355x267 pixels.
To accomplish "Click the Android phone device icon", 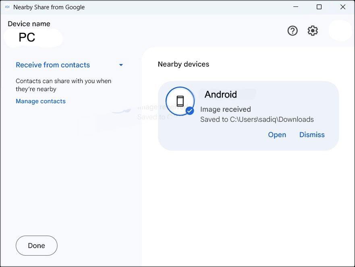I will point(180,101).
